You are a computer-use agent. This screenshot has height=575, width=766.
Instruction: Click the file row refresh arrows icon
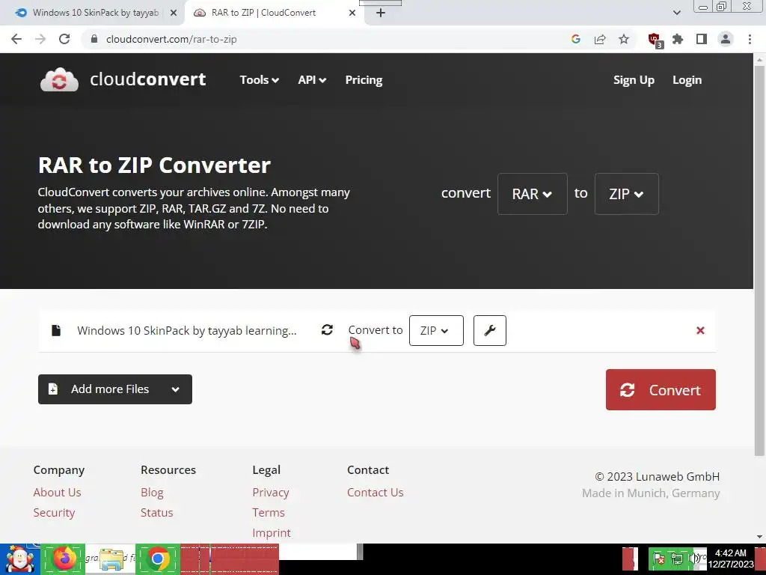[x=327, y=330]
